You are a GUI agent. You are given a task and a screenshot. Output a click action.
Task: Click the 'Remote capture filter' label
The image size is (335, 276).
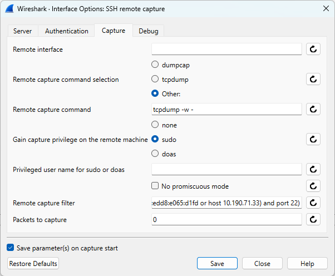click(44, 203)
